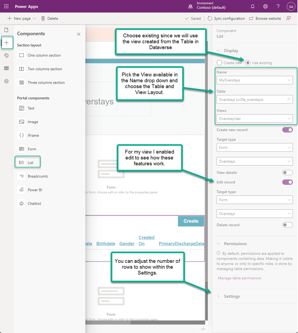Open the app launcher waffle icon
The width and height of the screenshot is (298, 333).
point(6,6)
